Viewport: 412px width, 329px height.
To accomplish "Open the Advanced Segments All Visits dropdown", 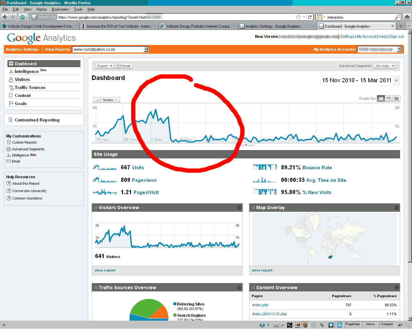I will click(x=385, y=66).
